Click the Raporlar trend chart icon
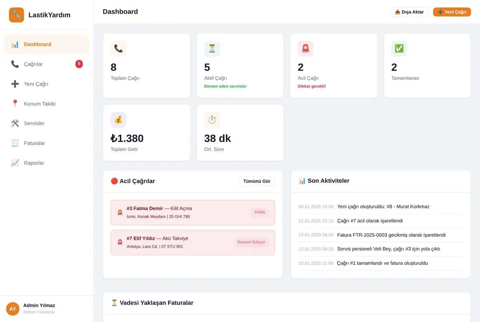 [x=15, y=163]
